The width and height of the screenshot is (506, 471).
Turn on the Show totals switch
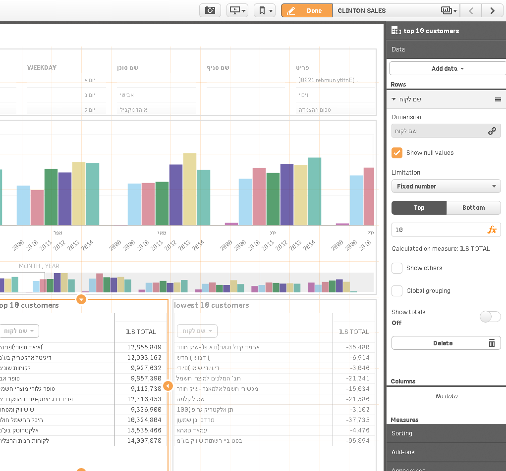point(490,317)
